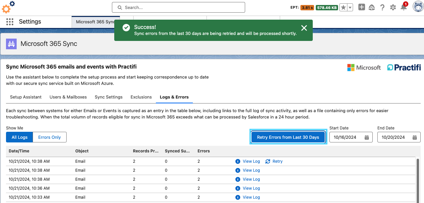Screen dimensions: 424x203
Task: Open the Setup gear icon
Action: 393,7
